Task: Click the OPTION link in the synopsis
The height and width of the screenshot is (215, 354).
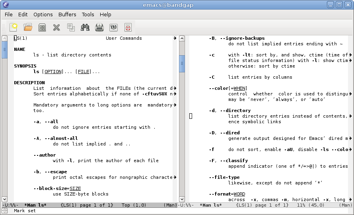Action: coord(53,72)
